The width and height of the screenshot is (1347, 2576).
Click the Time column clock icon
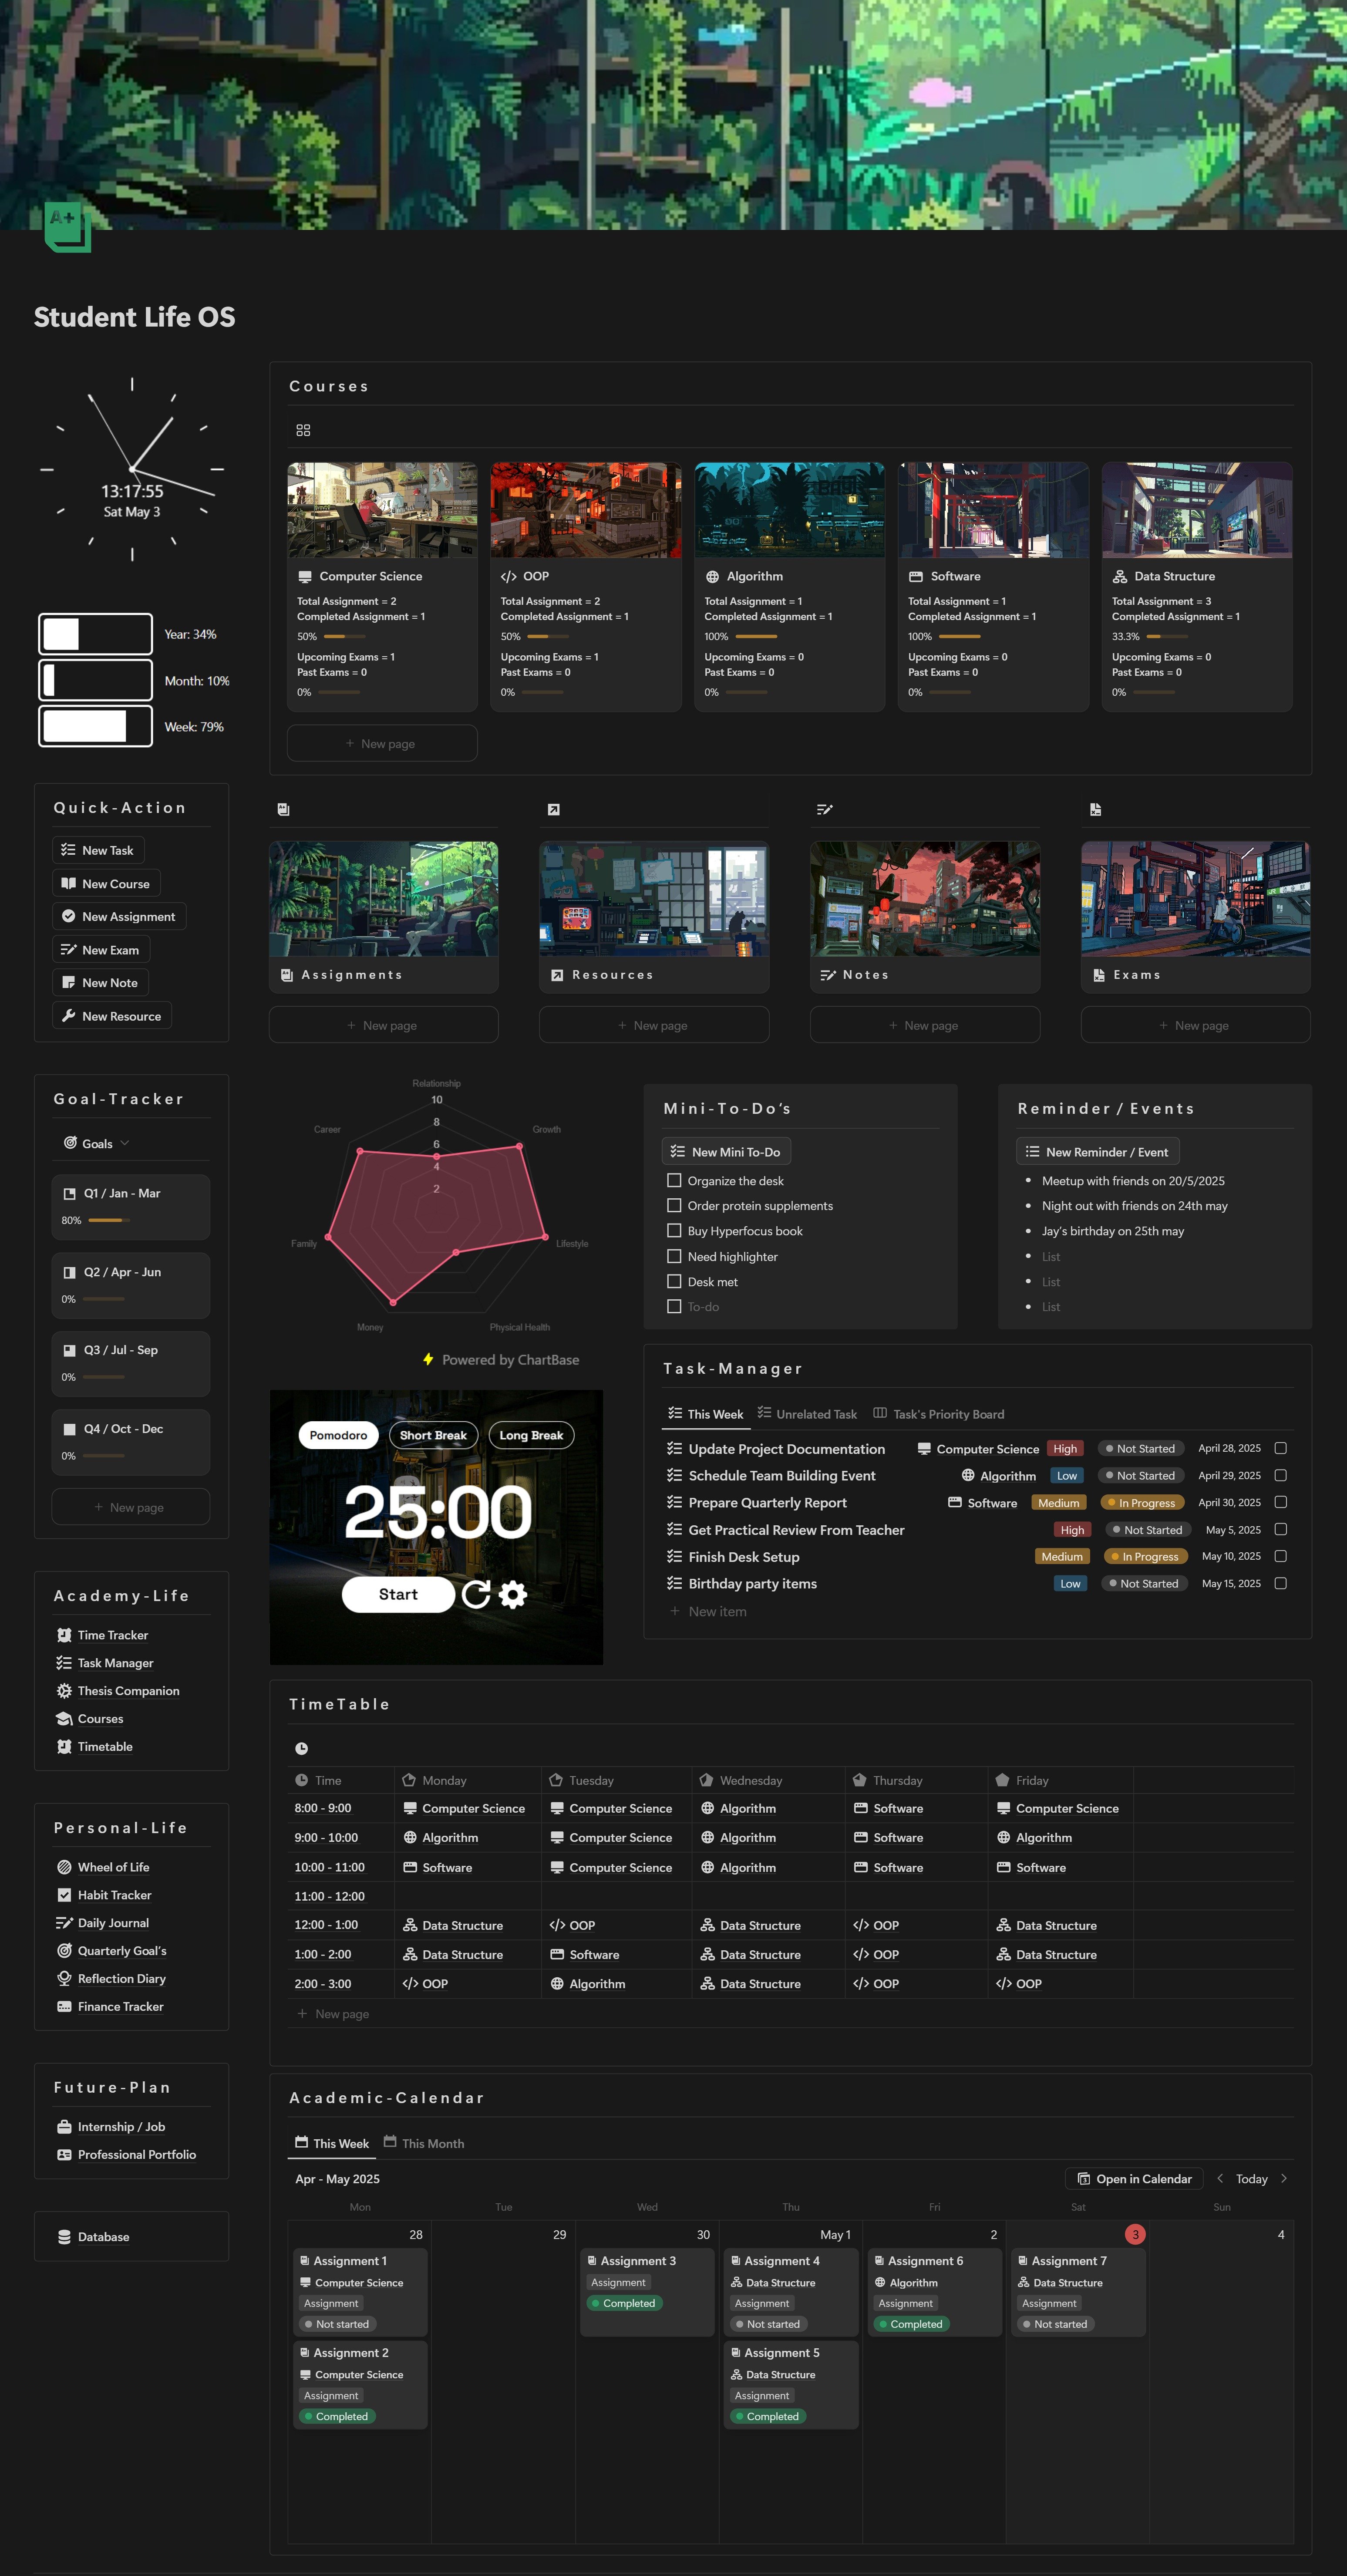[x=301, y=1780]
